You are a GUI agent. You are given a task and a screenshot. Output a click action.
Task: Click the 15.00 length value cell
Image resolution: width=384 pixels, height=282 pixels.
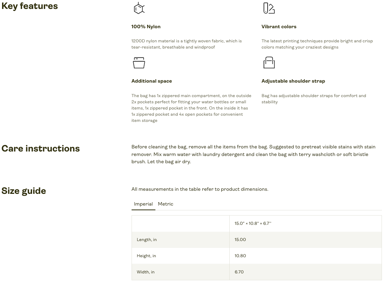[x=240, y=240]
